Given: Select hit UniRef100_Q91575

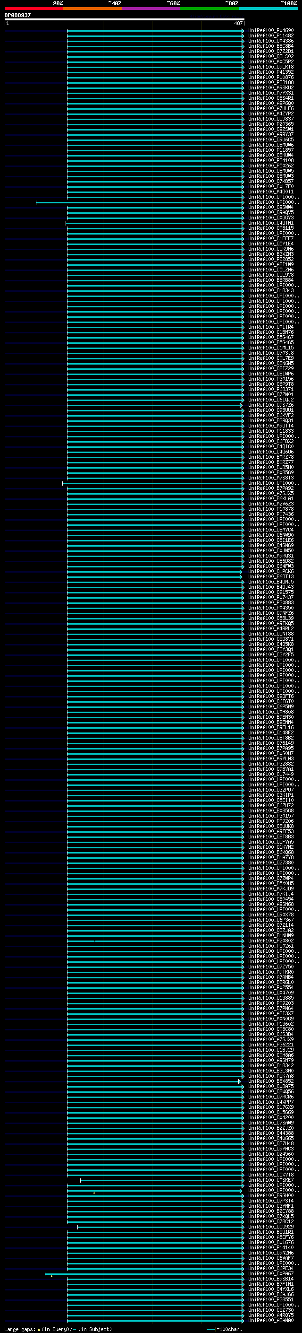Looking at the screenshot, I should coord(270,592).
